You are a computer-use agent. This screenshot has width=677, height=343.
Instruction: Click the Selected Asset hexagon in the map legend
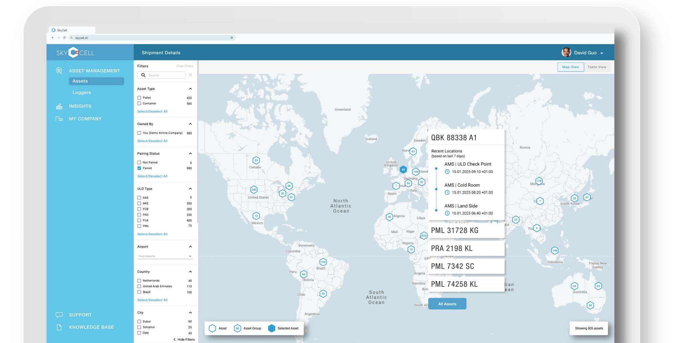(x=272, y=328)
